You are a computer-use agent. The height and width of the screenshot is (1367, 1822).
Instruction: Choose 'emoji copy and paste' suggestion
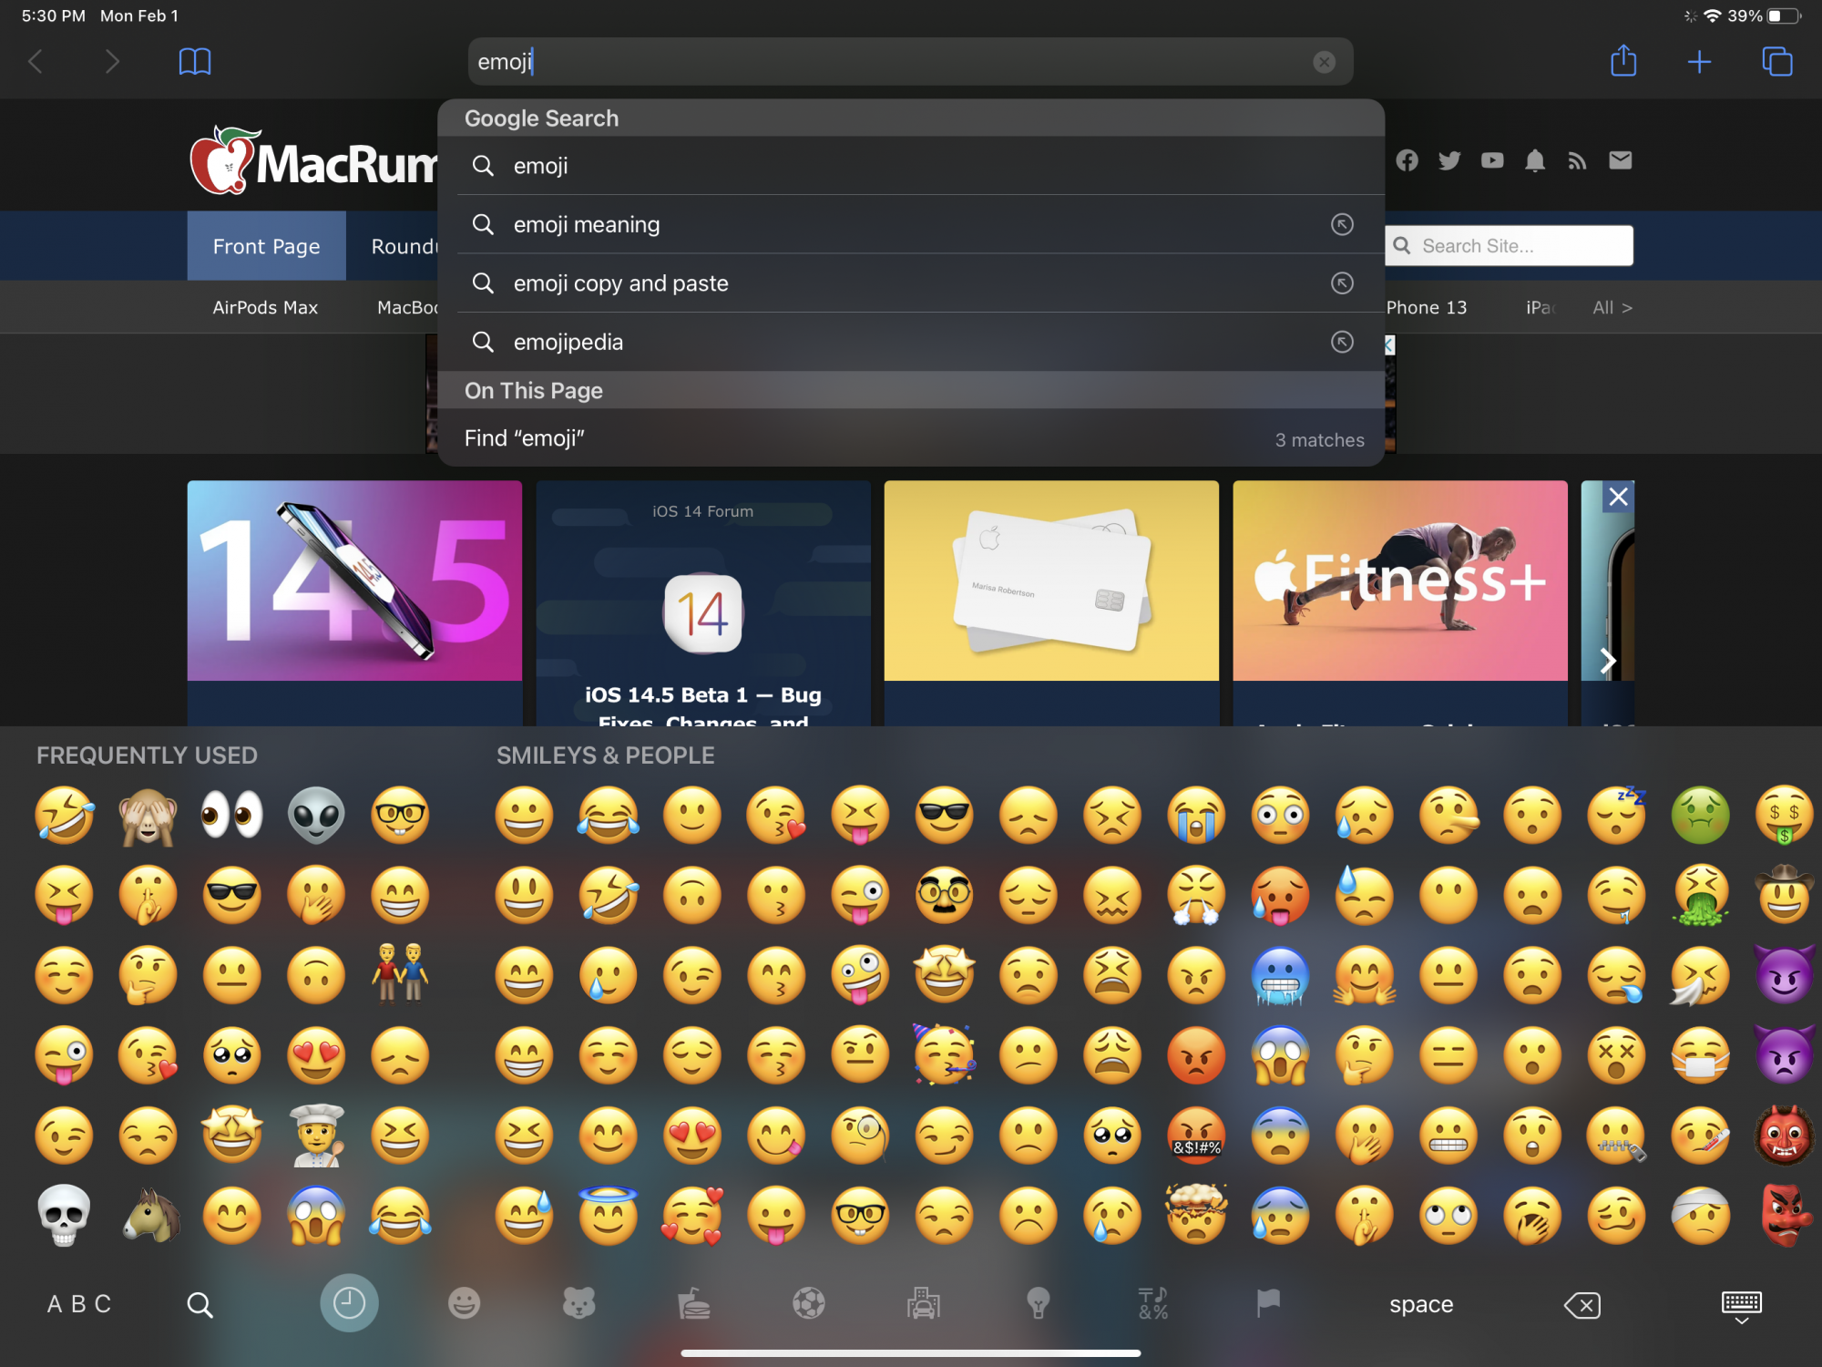[621, 283]
